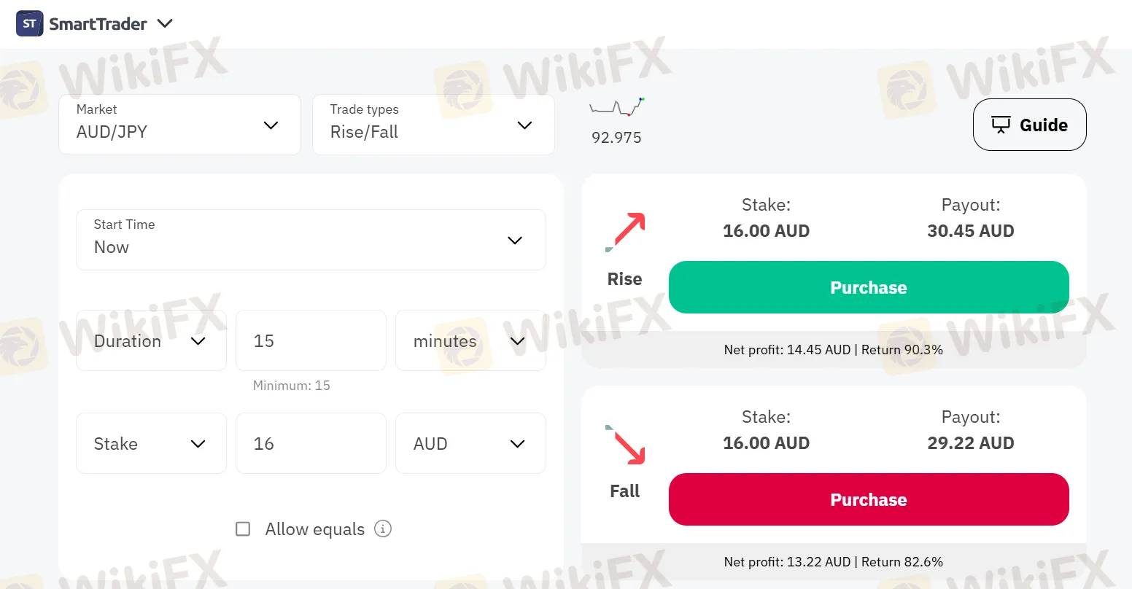Purchase the Fall contract with red button
The height and width of the screenshot is (589, 1132).
coord(869,499)
